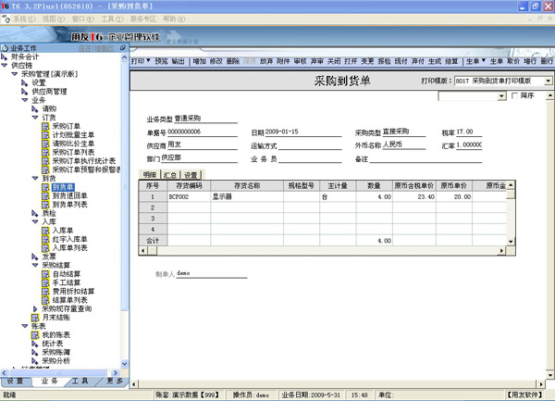The height and width of the screenshot is (401, 555).
Task: Click the 到货退回单 document icon
Action: [x=45, y=196]
